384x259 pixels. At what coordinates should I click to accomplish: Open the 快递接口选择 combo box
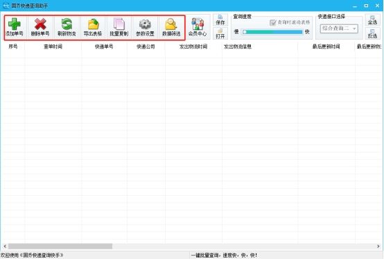click(339, 28)
